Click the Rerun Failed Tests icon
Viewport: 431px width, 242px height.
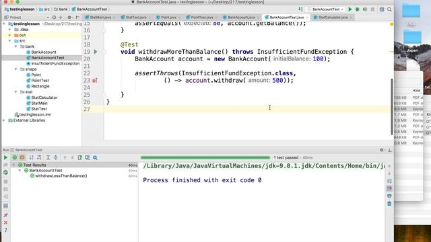click(x=5, y=165)
